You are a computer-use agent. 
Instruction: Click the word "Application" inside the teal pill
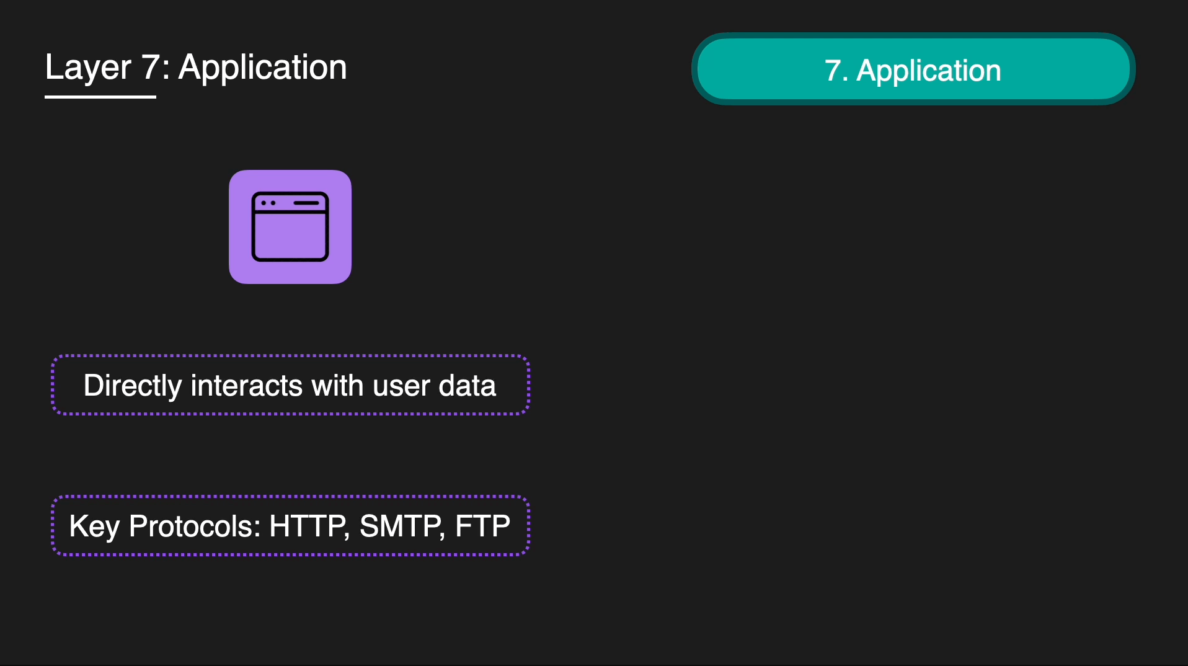(928, 70)
